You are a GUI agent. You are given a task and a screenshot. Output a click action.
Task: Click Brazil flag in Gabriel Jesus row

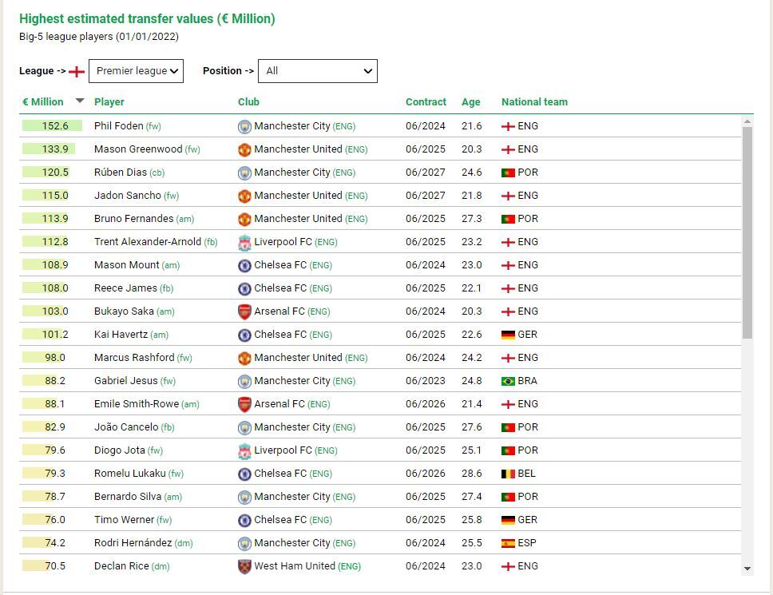pos(508,381)
